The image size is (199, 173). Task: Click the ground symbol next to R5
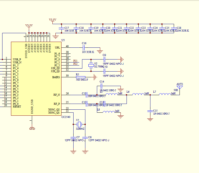click(95, 77)
